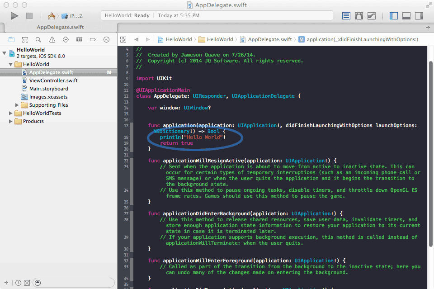
Task: Go back in editor history
Action: click(x=137, y=40)
